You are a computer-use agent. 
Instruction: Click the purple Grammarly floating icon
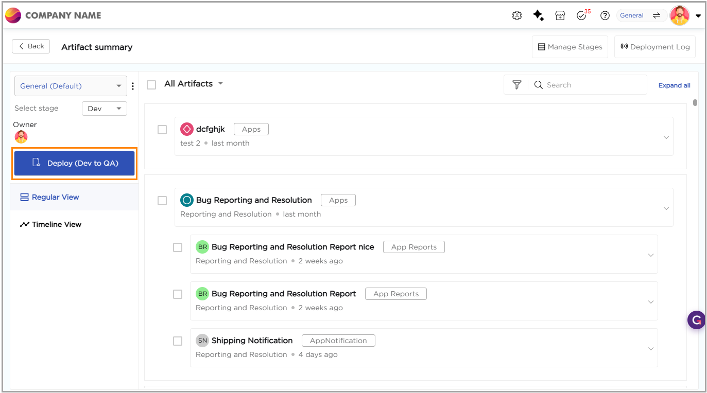coord(696,320)
